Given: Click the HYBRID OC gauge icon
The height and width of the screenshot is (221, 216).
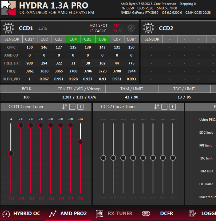Looking at the screenshot, I should tap(6, 214).
